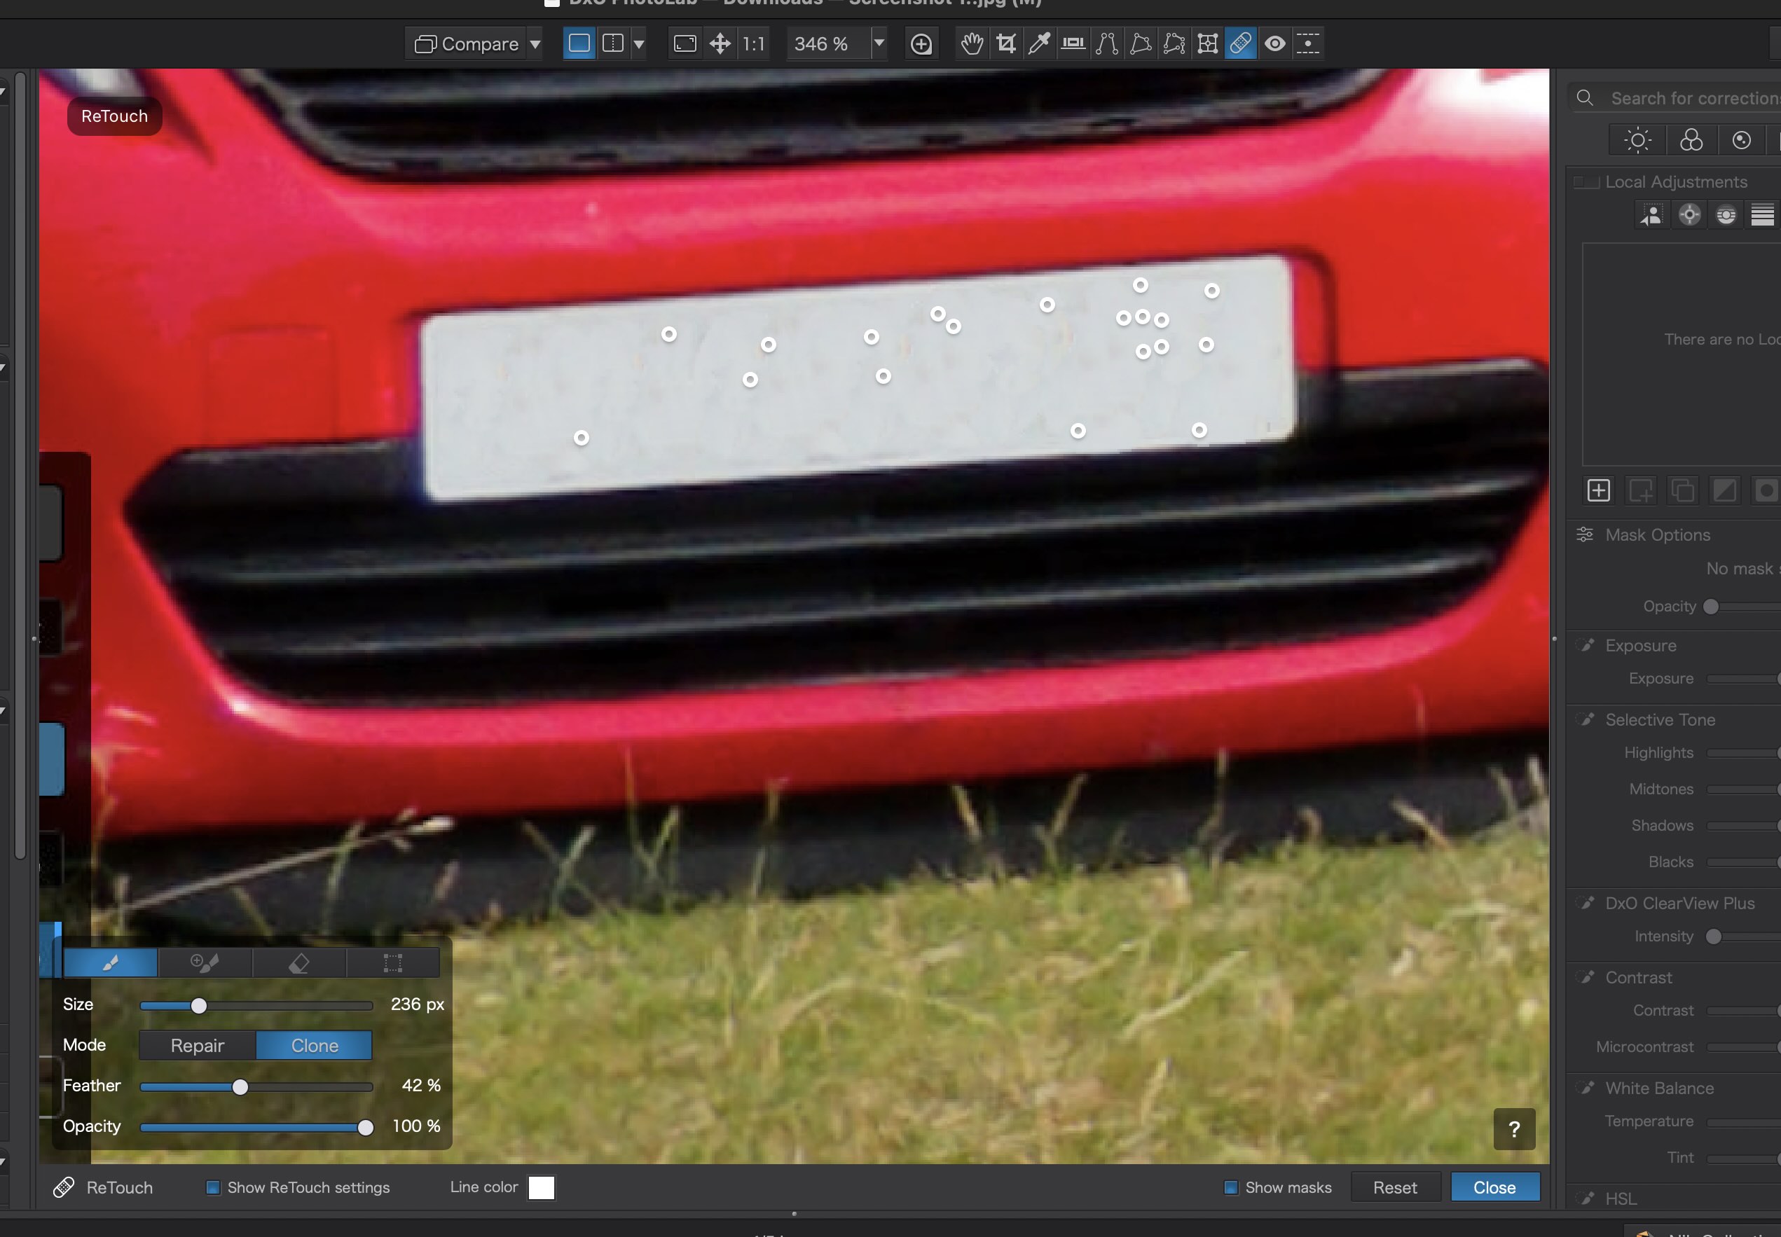
Task: Open the Reshape grid tool
Action: pos(1207,43)
